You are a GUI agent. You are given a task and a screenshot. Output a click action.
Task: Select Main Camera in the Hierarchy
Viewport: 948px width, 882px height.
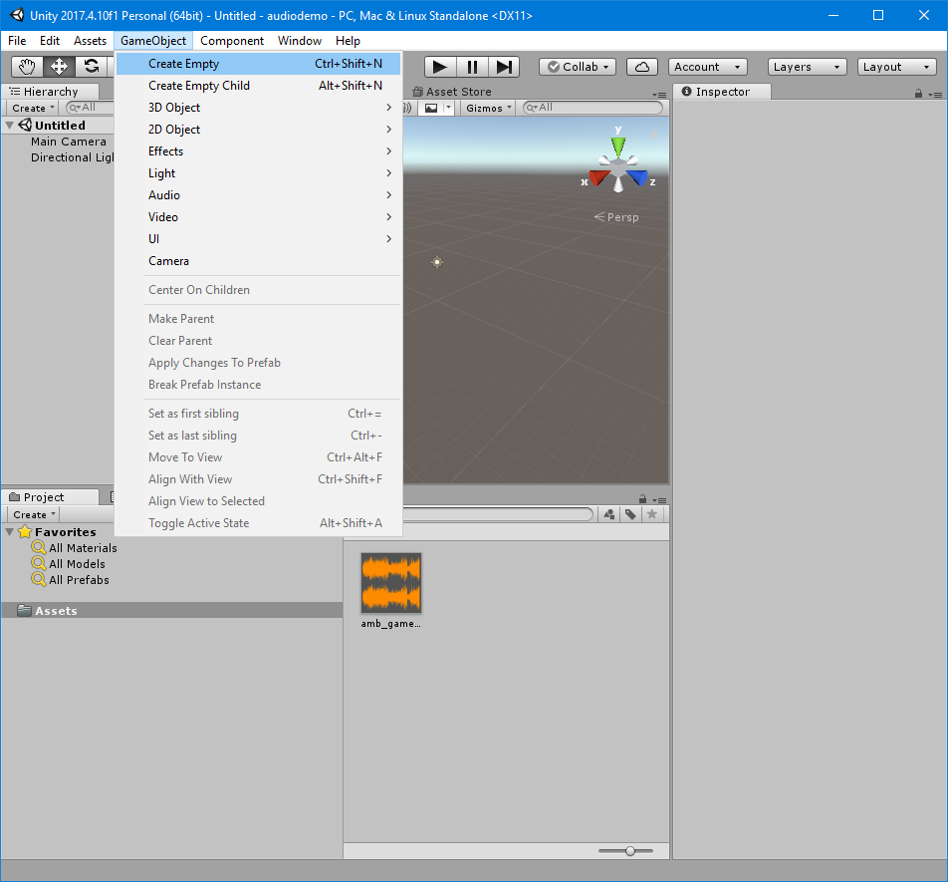pyautogui.click(x=69, y=141)
